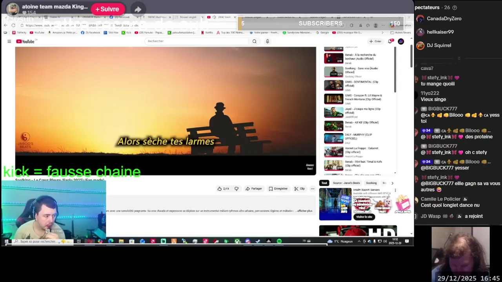Click the Intel Xeon Servers ad image
Screen dimensions: 502x282
pos(335,204)
